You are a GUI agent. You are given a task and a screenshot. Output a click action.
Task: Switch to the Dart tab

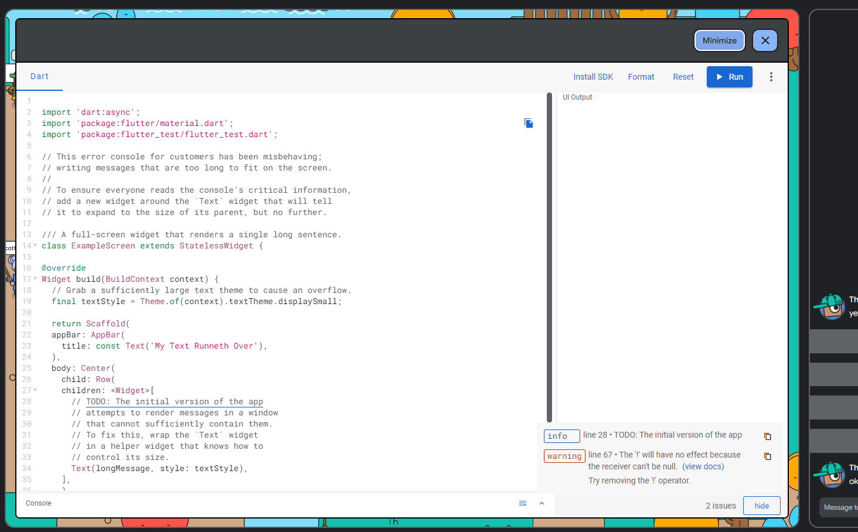39,77
